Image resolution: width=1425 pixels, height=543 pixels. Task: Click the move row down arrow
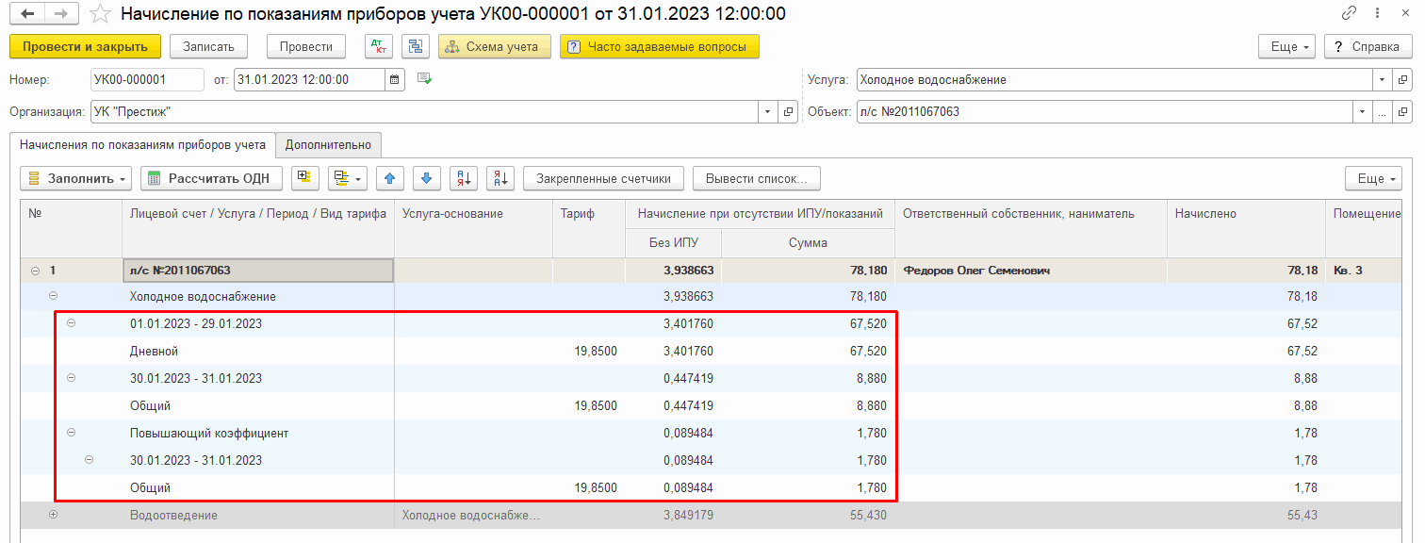tap(426, 178)
